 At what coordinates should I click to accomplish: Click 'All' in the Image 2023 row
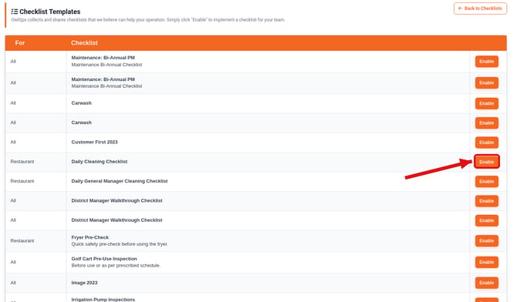pos(13,283)
